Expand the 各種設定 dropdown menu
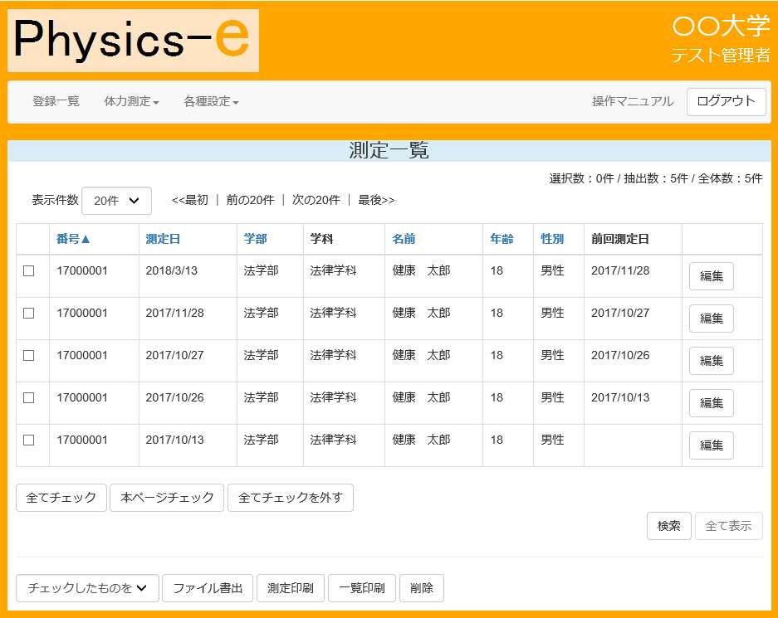This screenshot has width=778, height=618. (212, 101)
